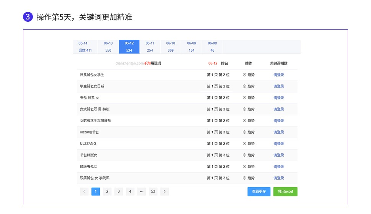Open trend icon for ULZZANG row
The width and height of the screenshot is (371, 214).
point(244,144)
